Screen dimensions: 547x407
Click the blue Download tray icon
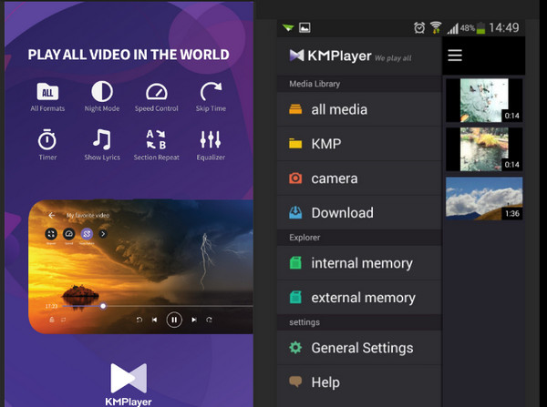click(295, 212)
